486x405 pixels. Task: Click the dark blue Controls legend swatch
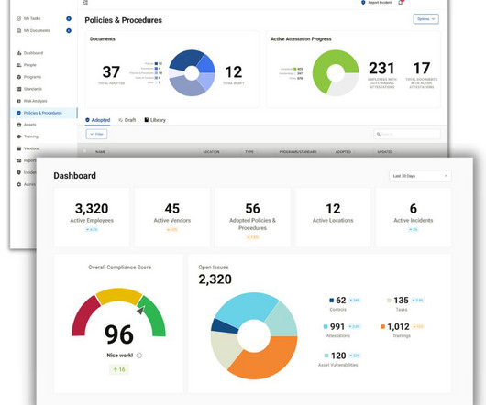(331, 300)
